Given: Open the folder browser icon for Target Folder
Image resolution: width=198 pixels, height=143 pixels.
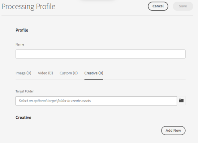Looking at the screenshot, I should click(181, 100).
